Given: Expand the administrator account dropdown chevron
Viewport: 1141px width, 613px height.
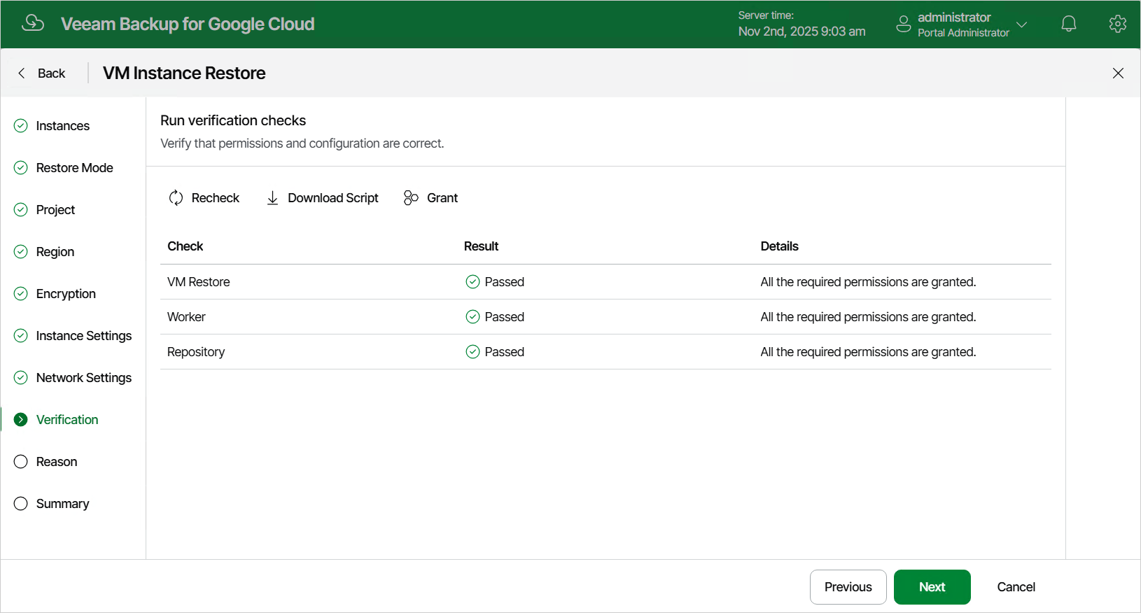Looking at the screenshot, I should [x=1021, y=24].
